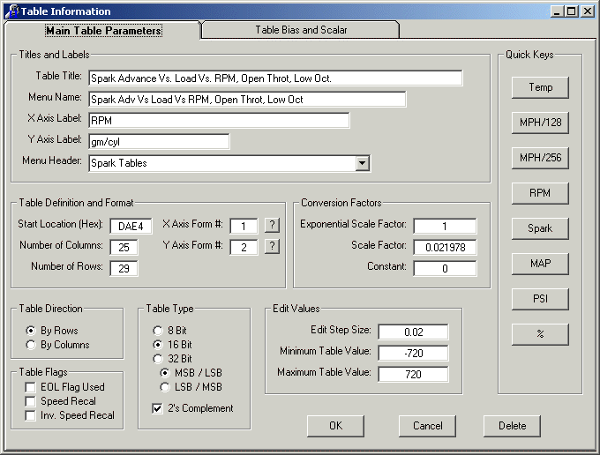Click the percent quick key button
600x455 pixels.
coord(540,334)
